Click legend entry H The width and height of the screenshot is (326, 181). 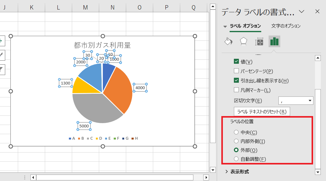(x=135, y=138)
